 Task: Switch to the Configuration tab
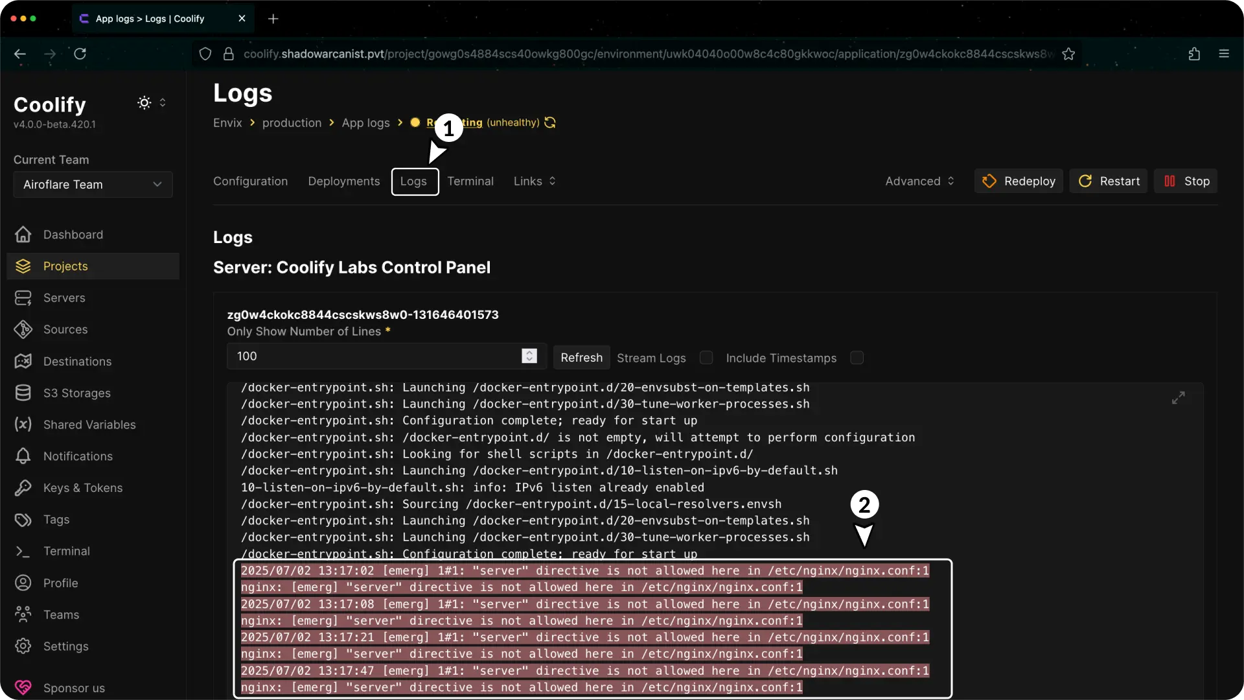coord(251,181)
